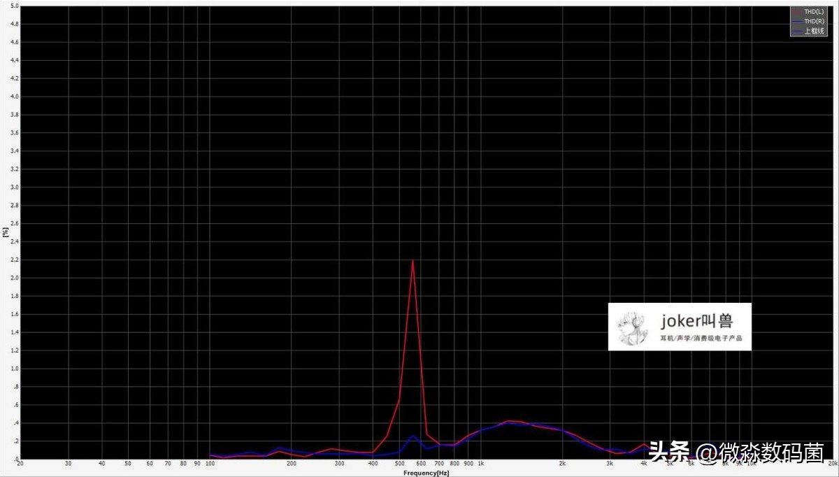Click the red THD(L) legend line swatch
Image resolution: width=839 pixels, height=477 pixels.
pos(797,12)
